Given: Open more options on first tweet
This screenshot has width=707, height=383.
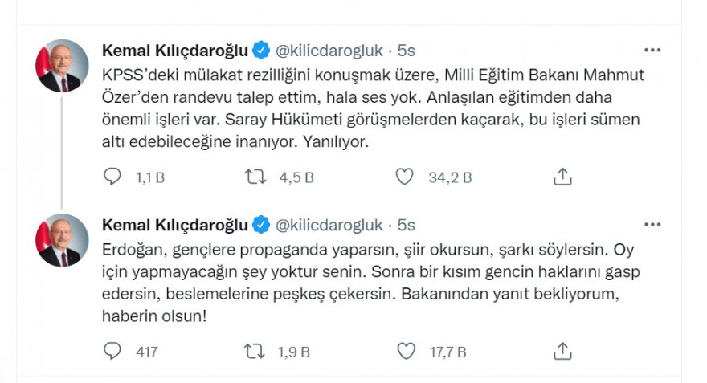Looking at the screenshot, I should [x=652, y=50].
